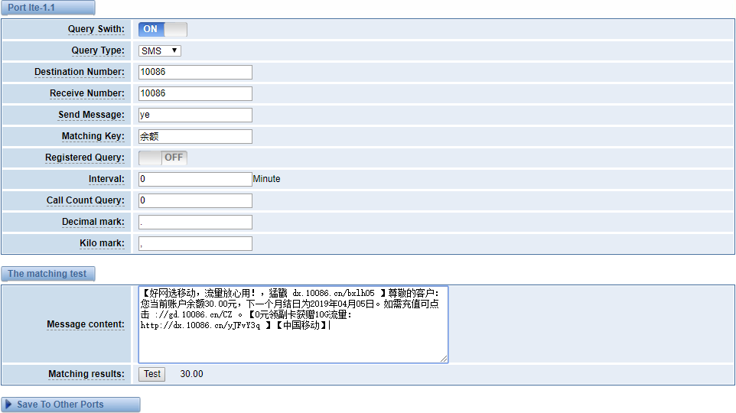Click the 30.00 matching result value
Image resolution: width=736 pixels, height=413 pixels.
[x=191, y=374]
